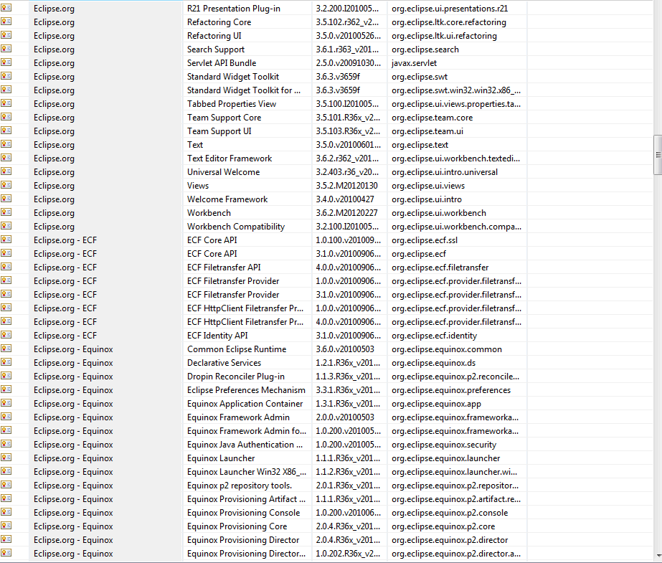This screenshot has height=563, width=662.
Task: Click provider 'Eclipse.org - Equinox' in Declarative Services row
Action: click(73, 363)
